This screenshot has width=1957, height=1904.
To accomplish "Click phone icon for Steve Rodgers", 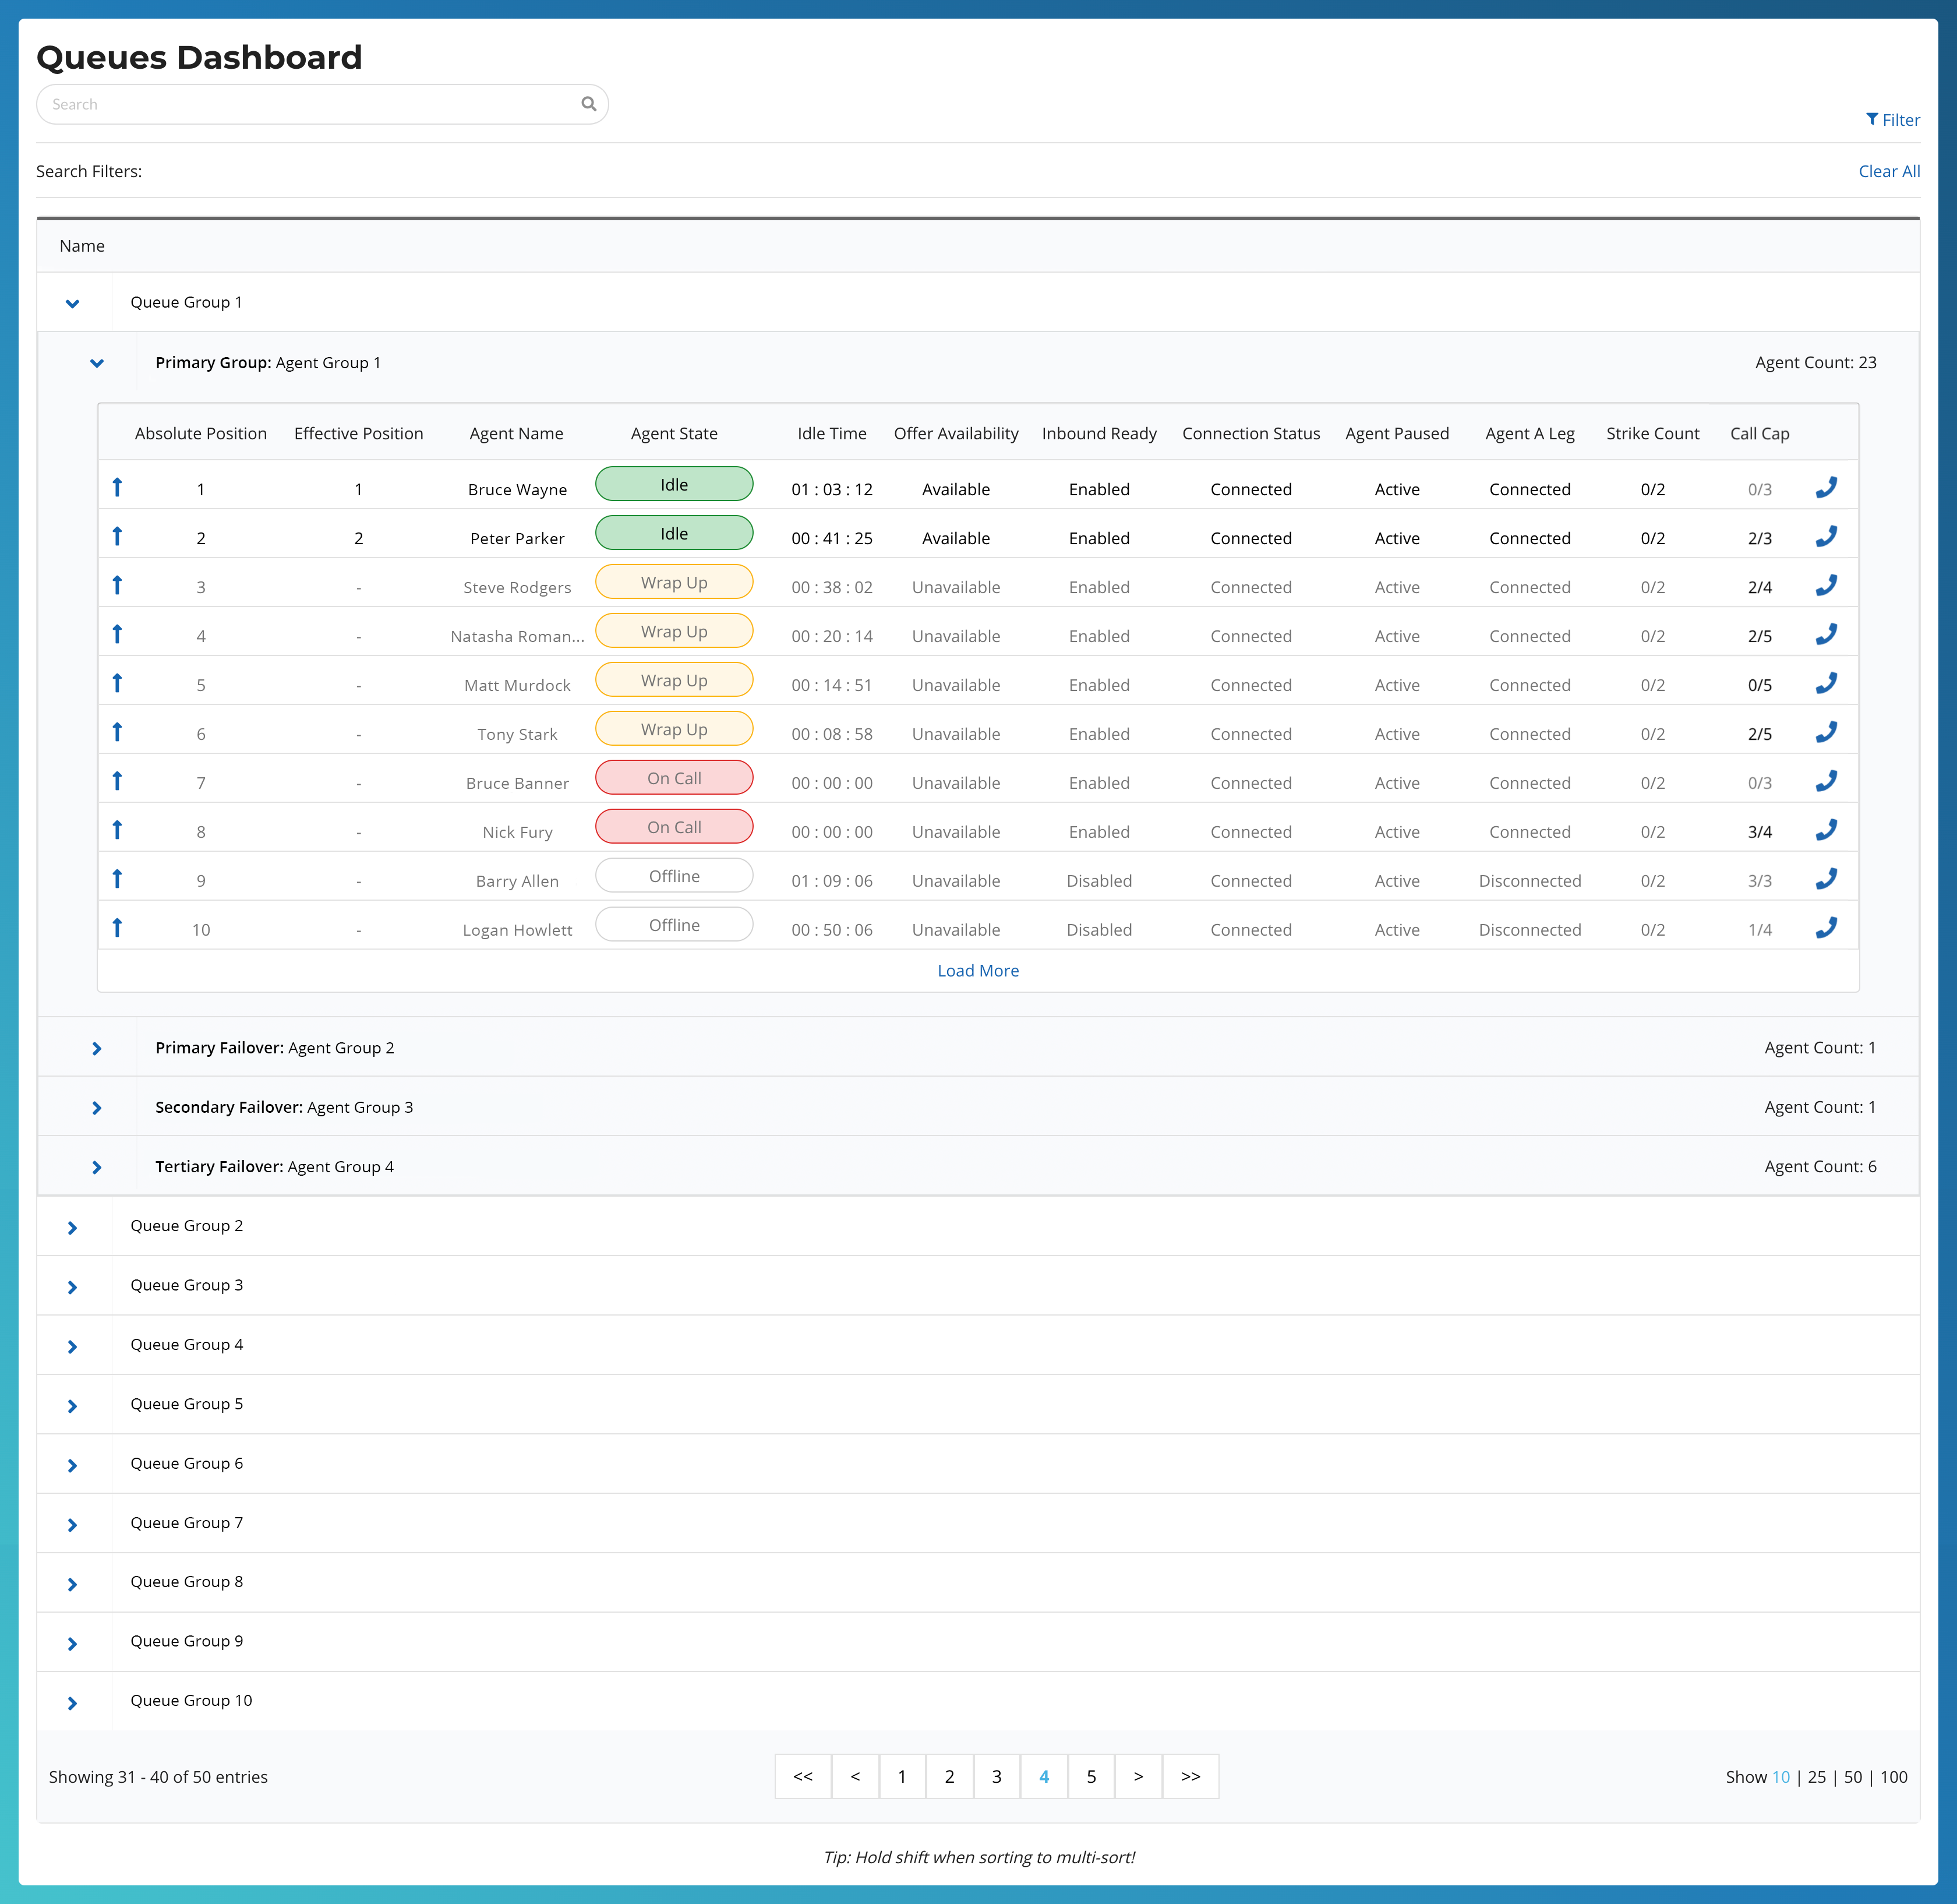I will 1826,585.
